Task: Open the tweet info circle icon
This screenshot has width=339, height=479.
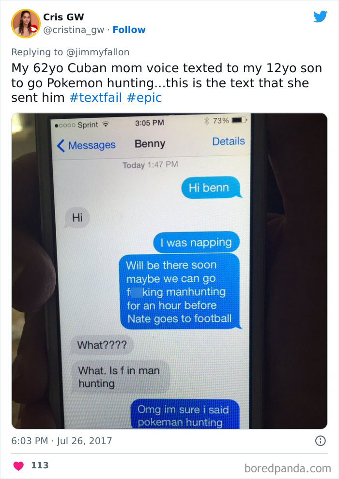Action: pyautogui.click(x=321, y=441)
